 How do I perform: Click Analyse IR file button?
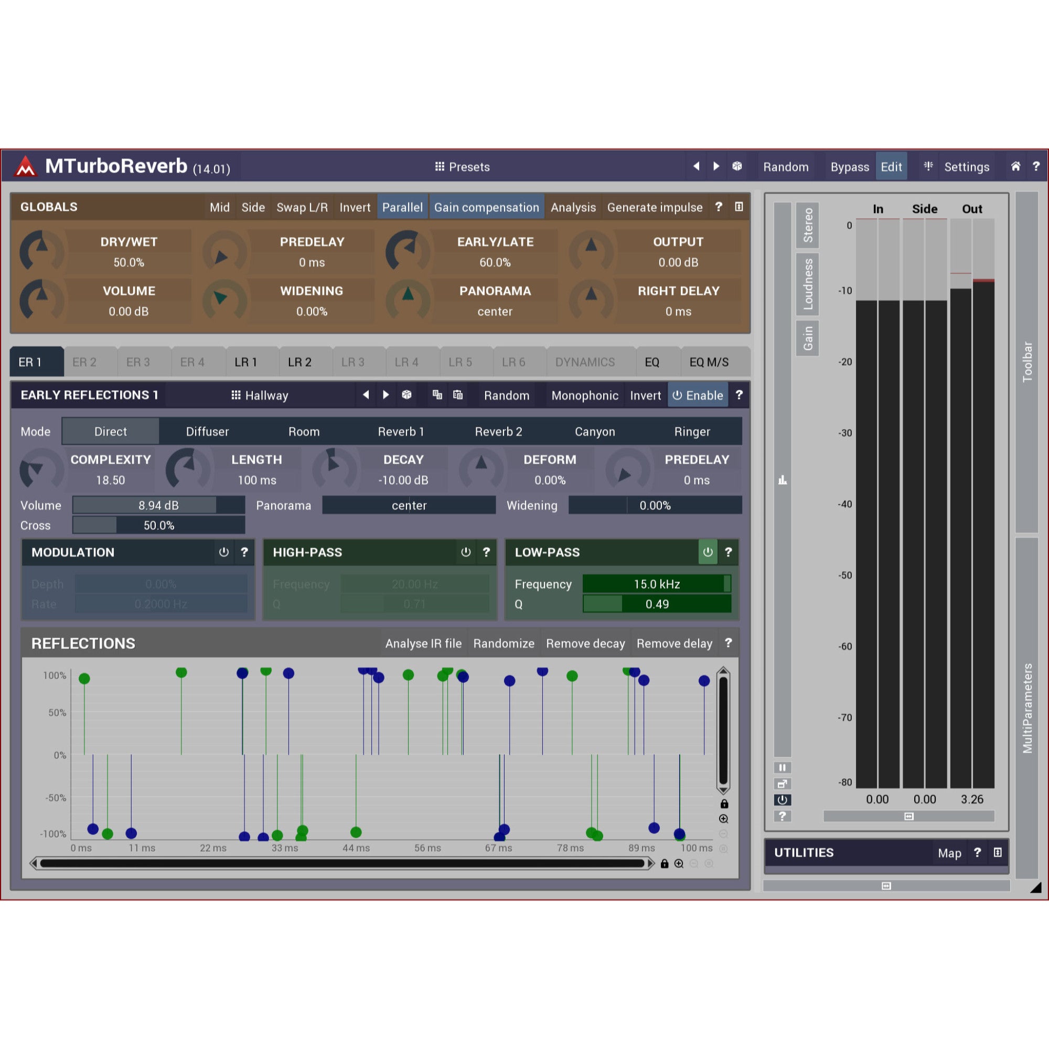coord(423,644)
